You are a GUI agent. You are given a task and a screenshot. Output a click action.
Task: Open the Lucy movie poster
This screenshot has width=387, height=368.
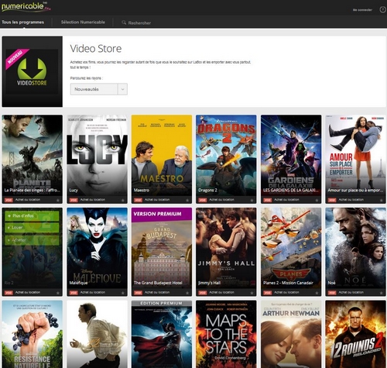tap(97, 155)
